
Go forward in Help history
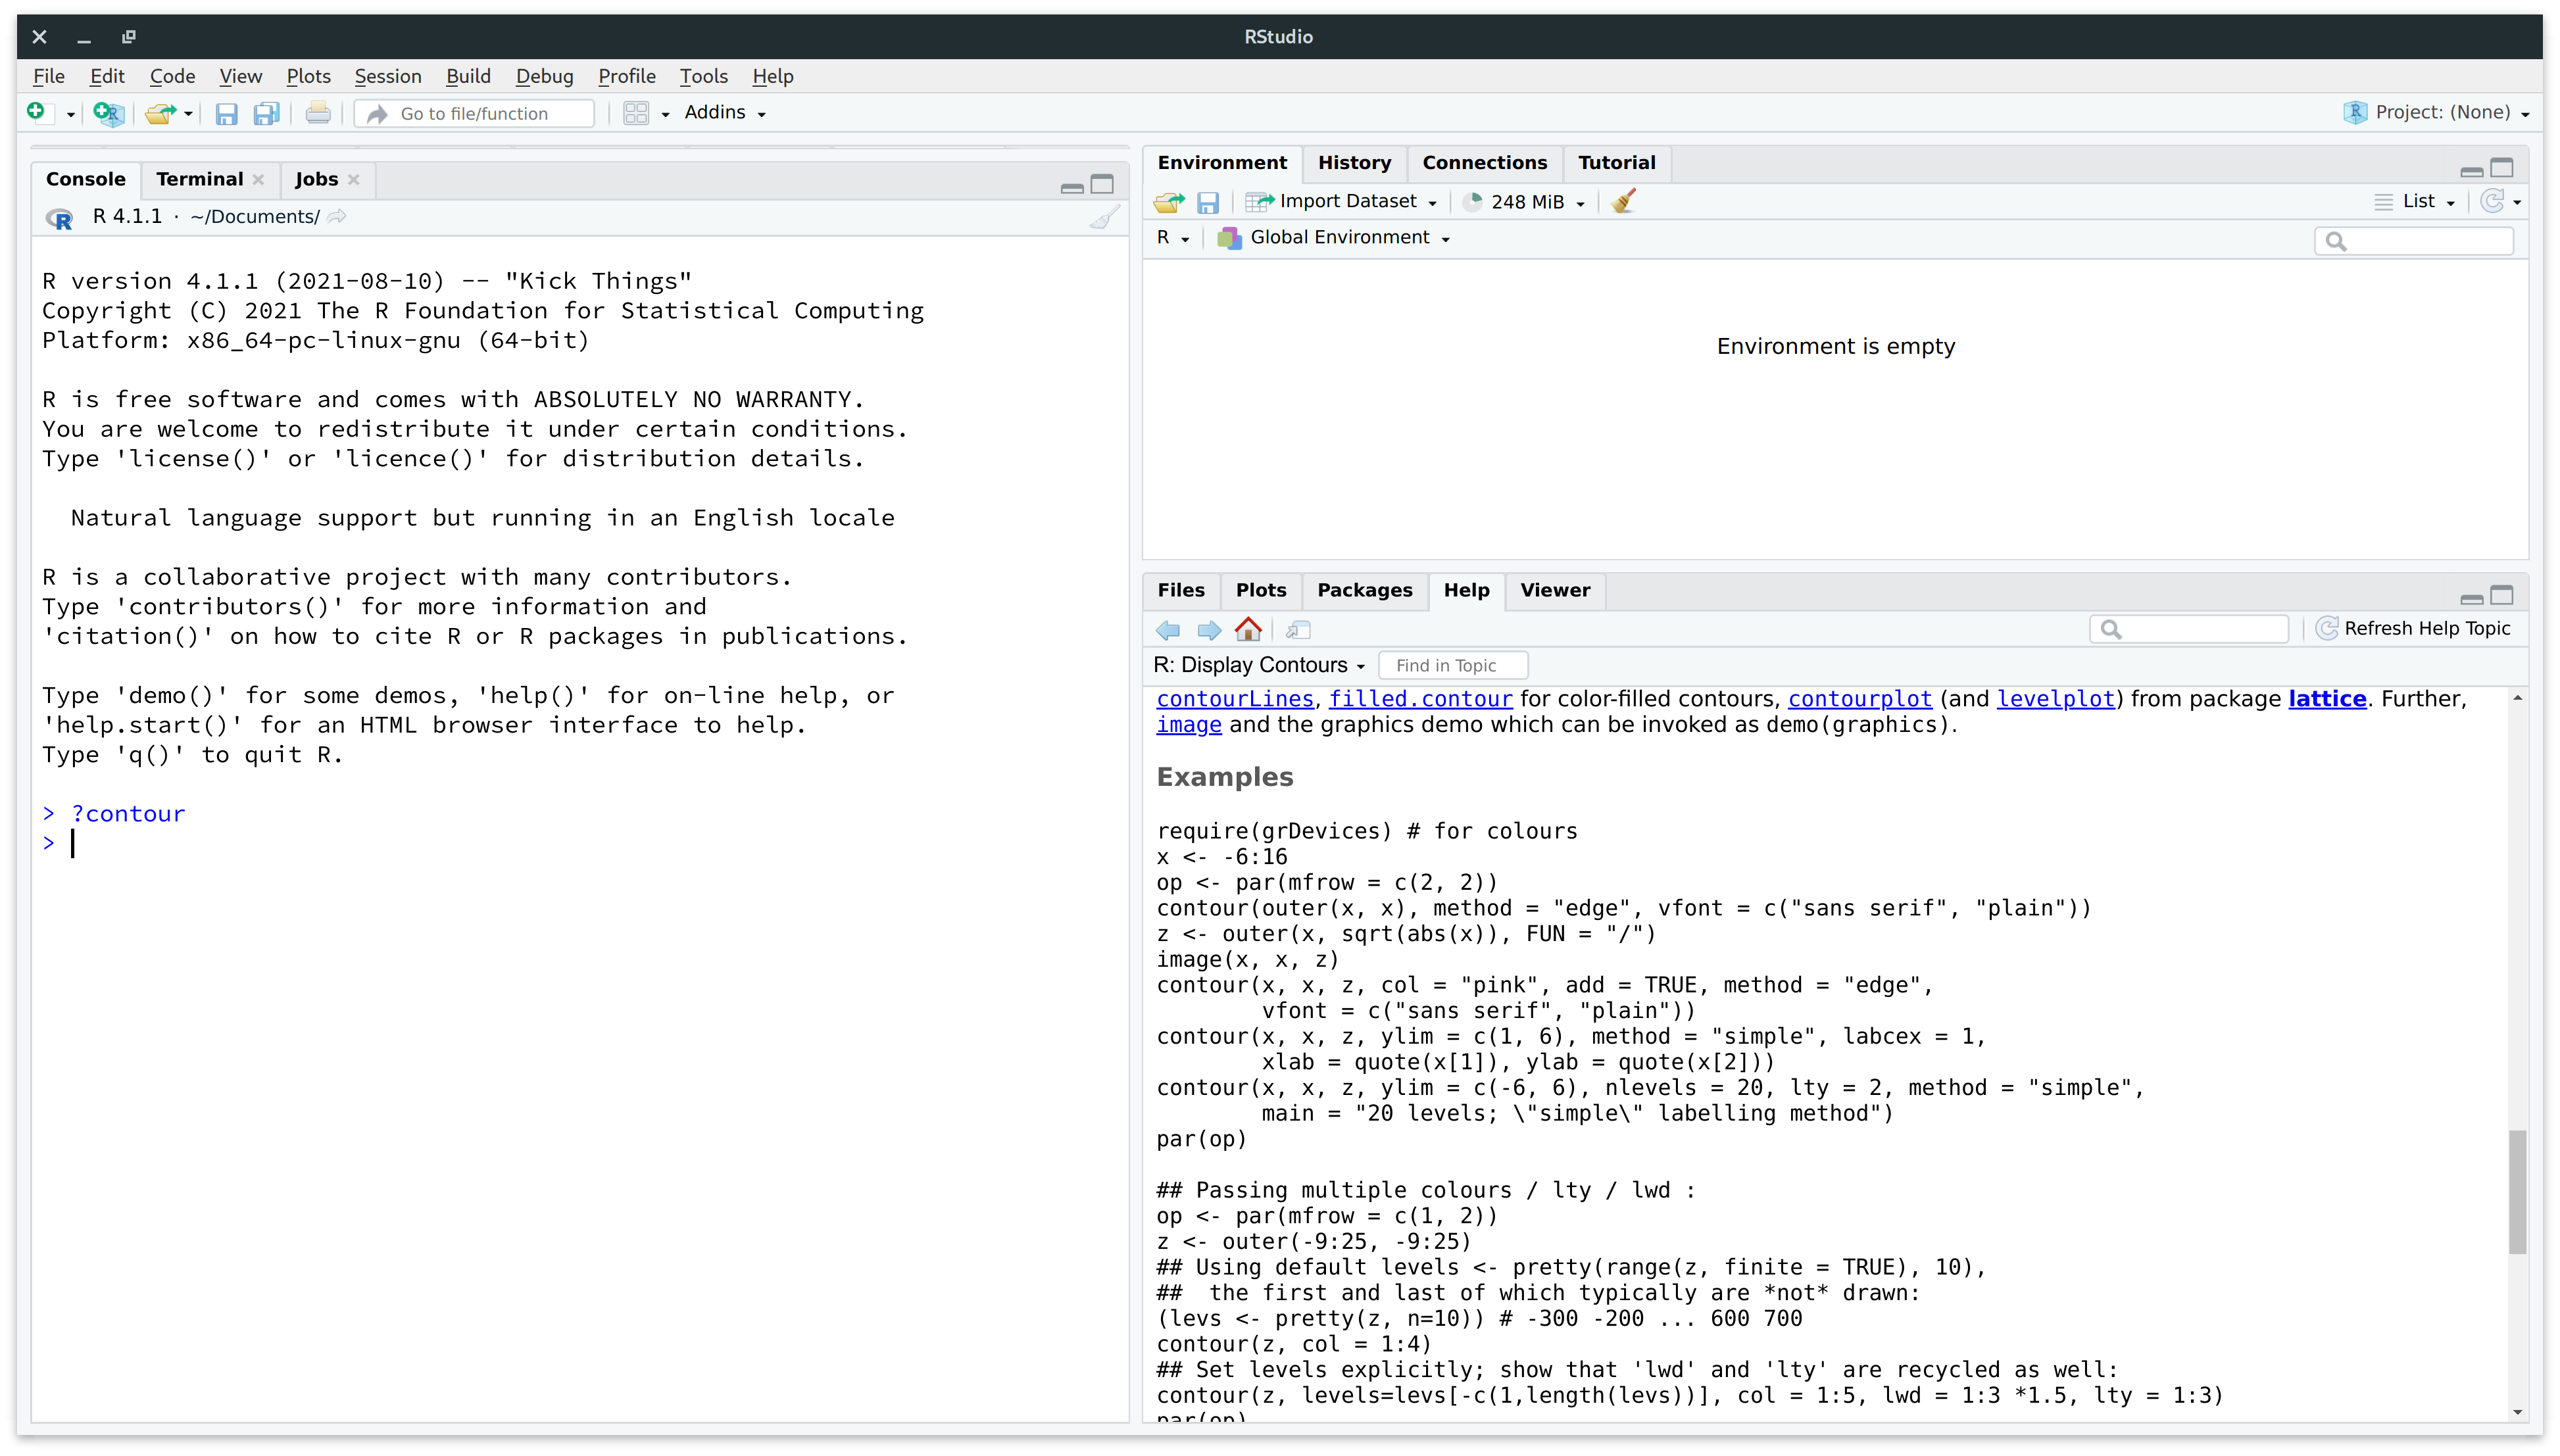pos(1209,630)
